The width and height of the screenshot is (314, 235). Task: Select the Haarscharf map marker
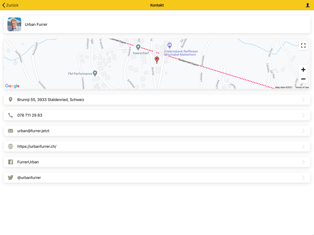[138, 47]
